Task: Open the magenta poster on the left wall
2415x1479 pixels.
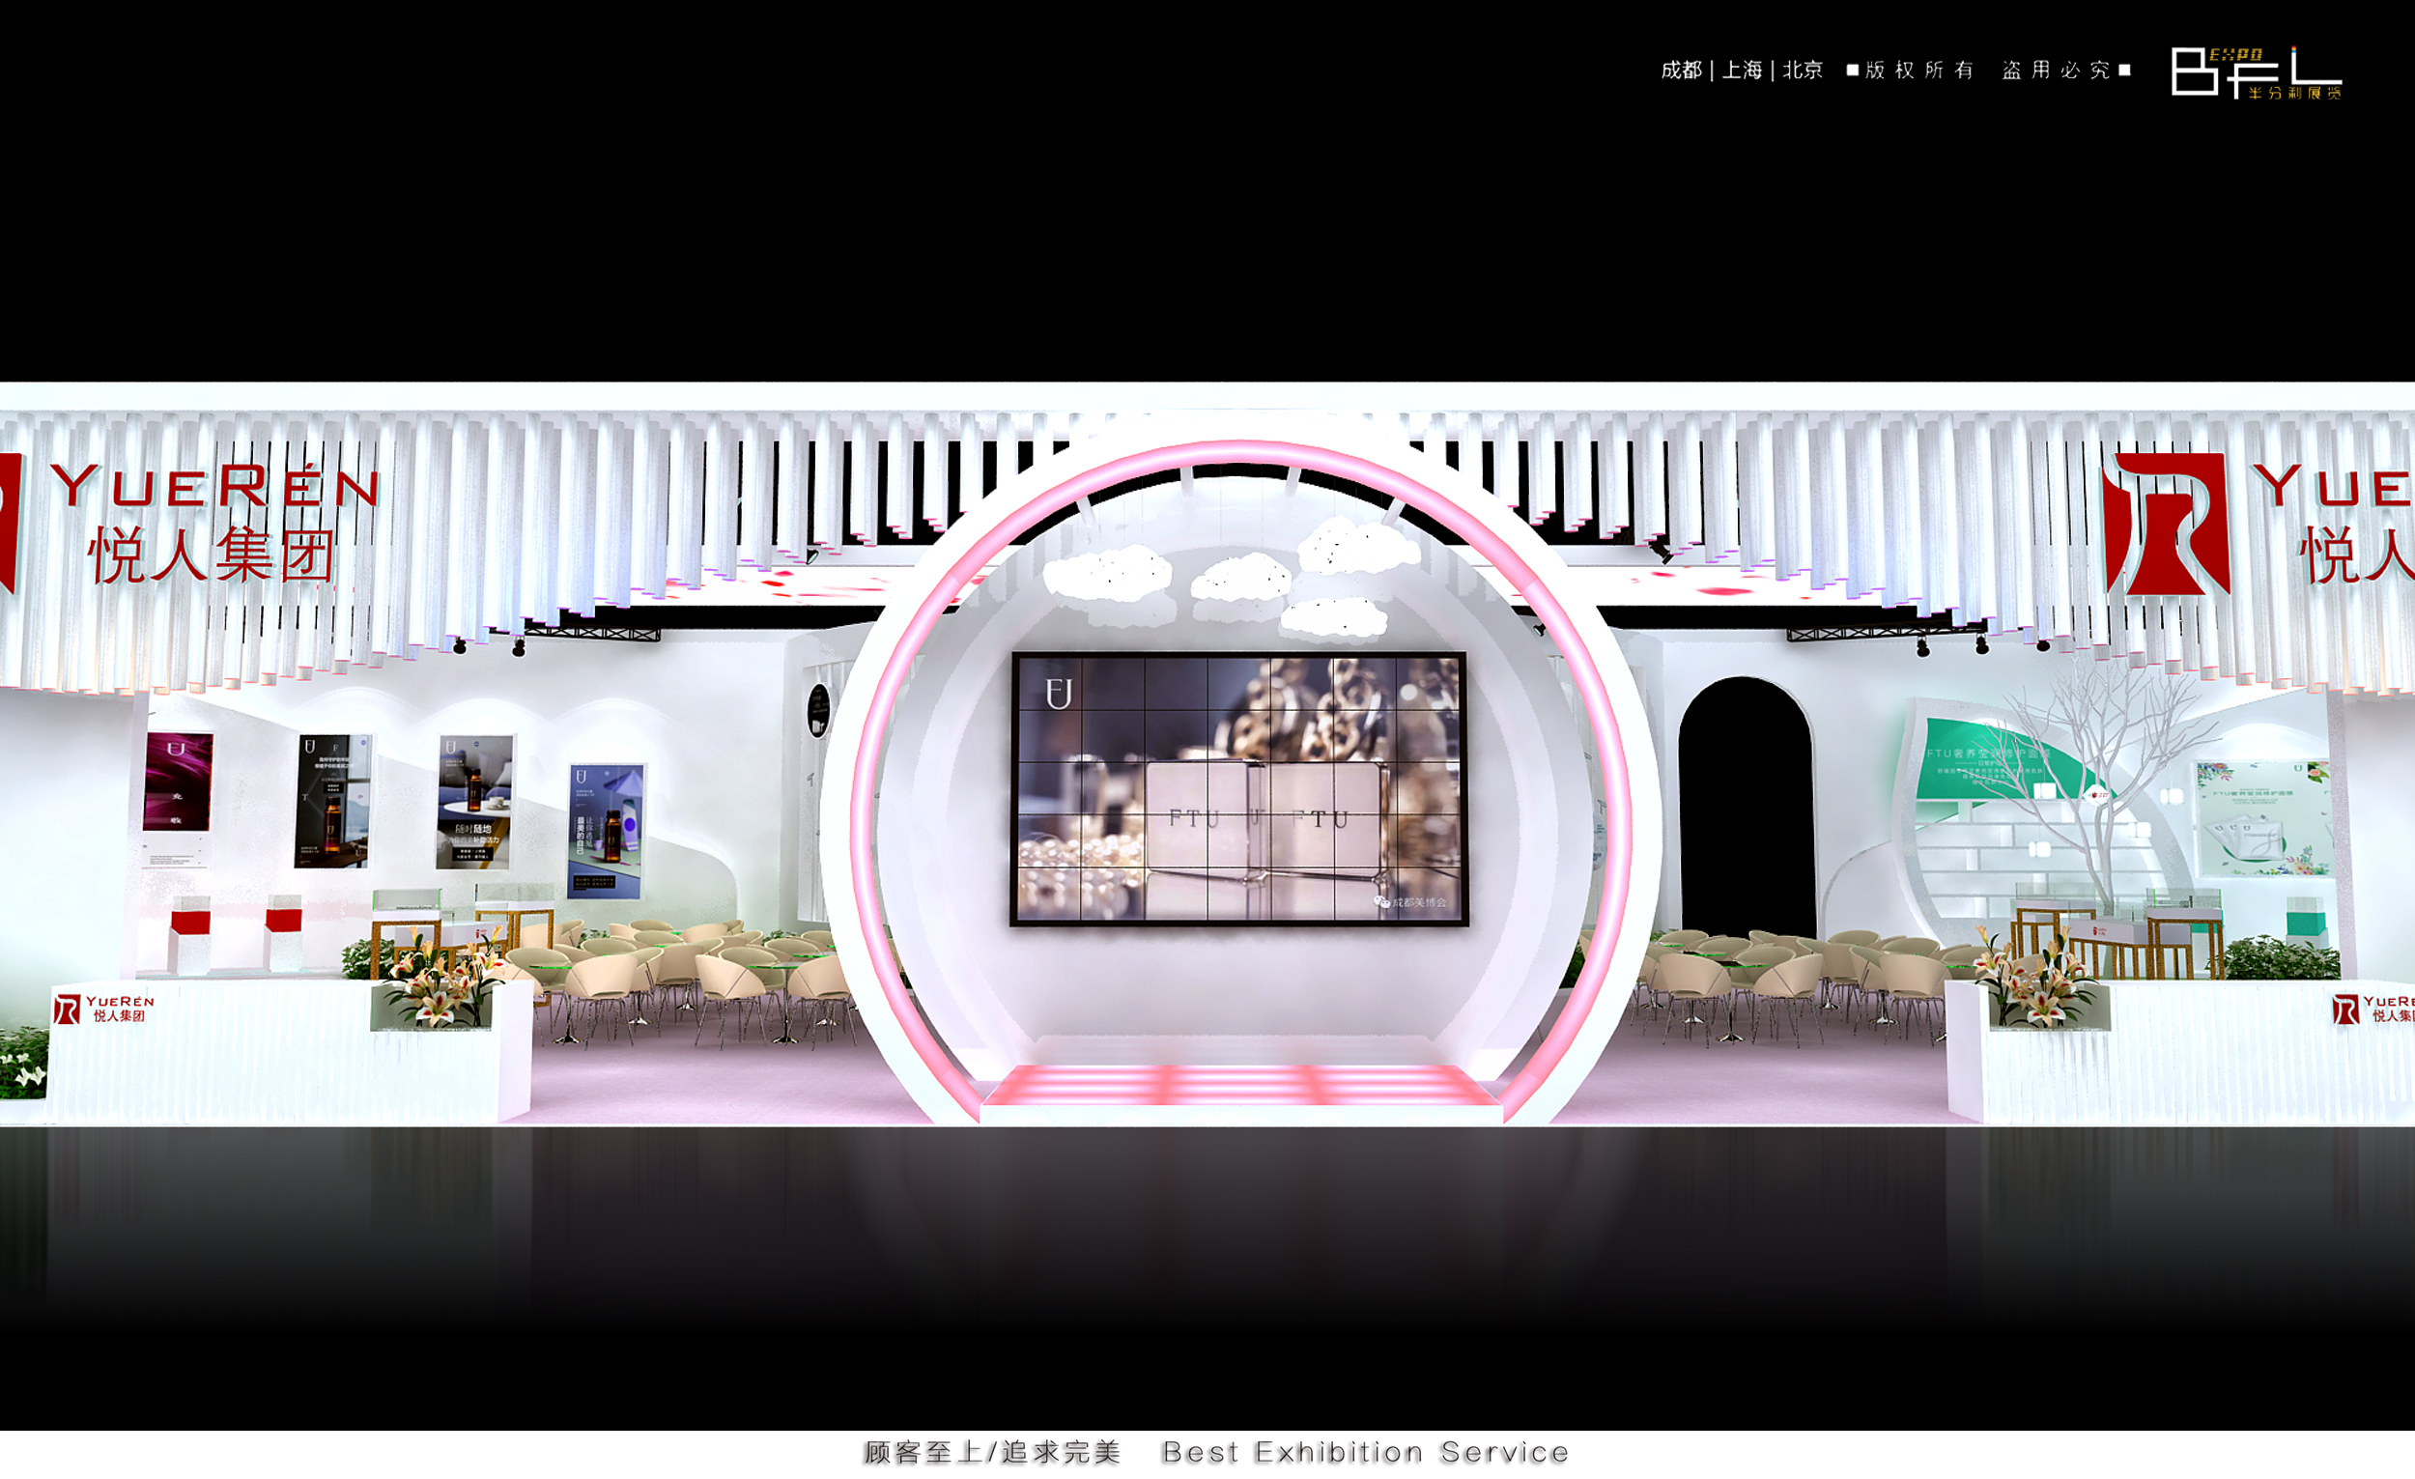Action: point(178,782)
